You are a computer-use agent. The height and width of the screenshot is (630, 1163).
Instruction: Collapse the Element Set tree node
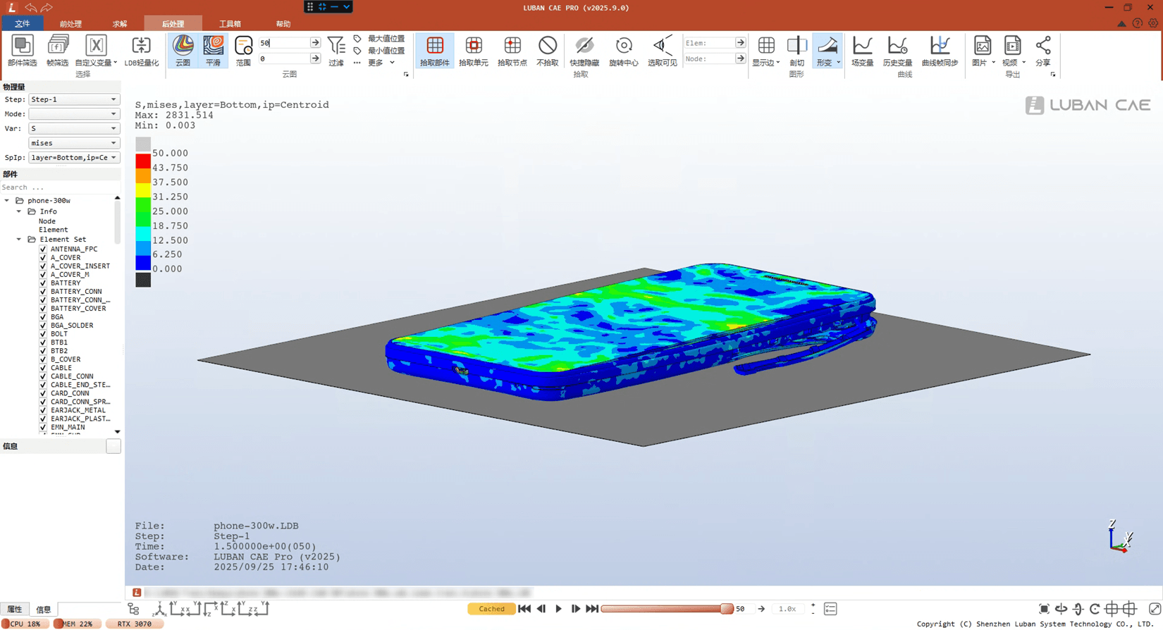pyautogui.click(x=19, y=240)
